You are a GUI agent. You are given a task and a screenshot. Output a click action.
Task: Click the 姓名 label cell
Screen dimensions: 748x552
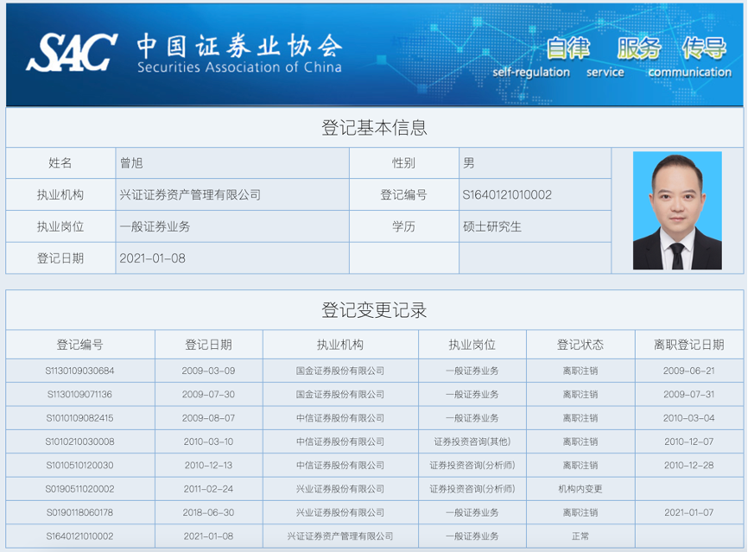tap(60, 163)
